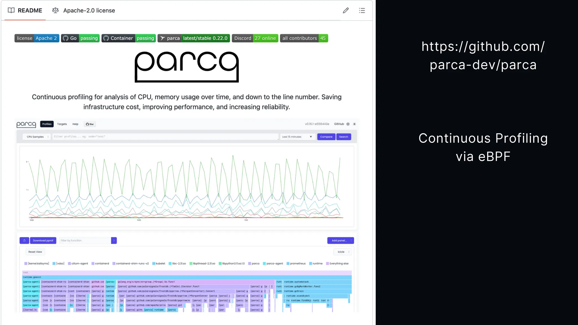Click the CPU samples line chart
This screenshot has width=578, height=325.
187,186
